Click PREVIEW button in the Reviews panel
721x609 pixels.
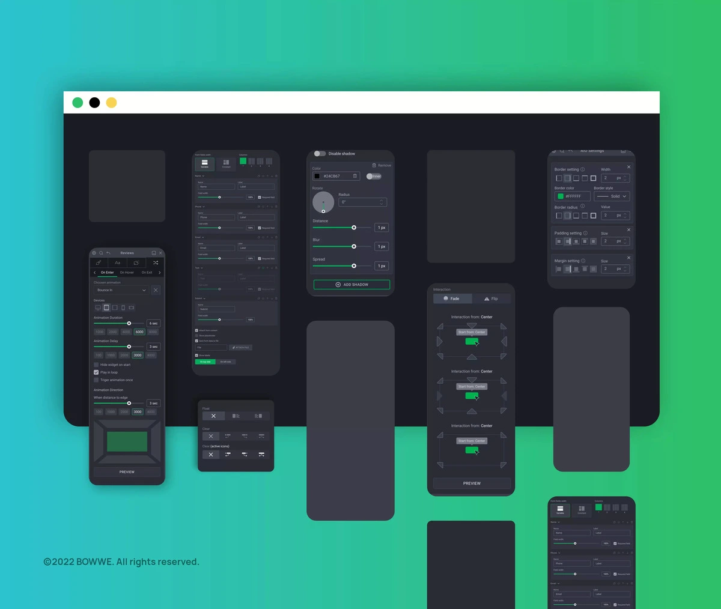click(127, 472)
